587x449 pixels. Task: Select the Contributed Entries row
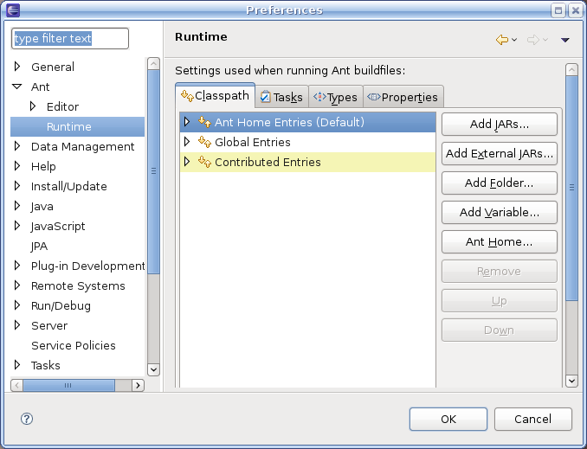point(307,162)
